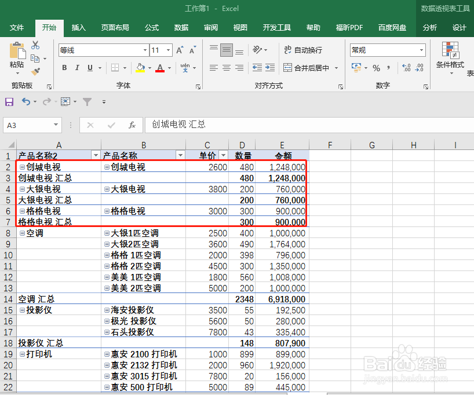Open the 文件 menu
The width and height of the screenshot is (474, 395).
tap(17, 28)
